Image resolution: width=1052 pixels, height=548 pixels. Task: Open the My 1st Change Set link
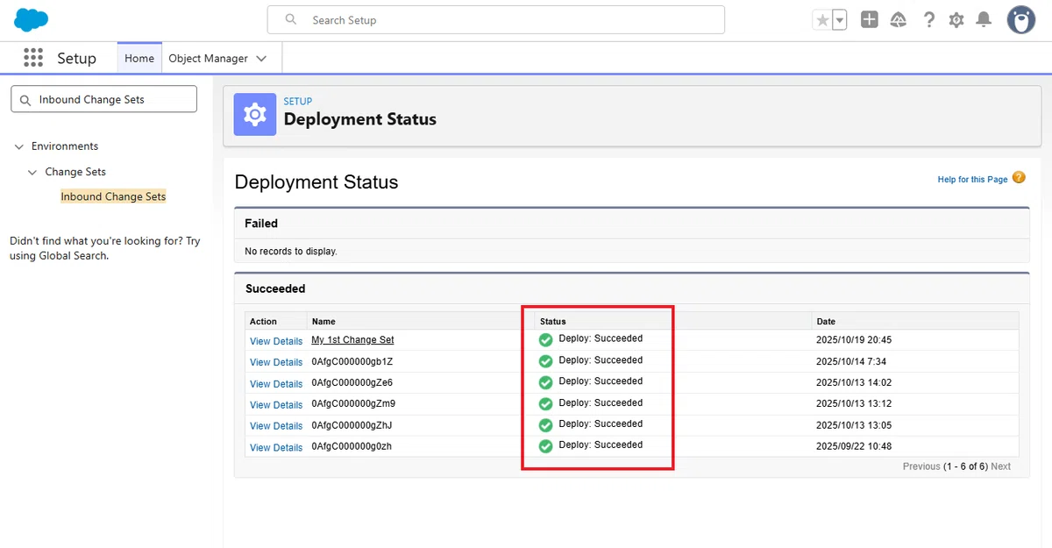[x=352, y=340]
